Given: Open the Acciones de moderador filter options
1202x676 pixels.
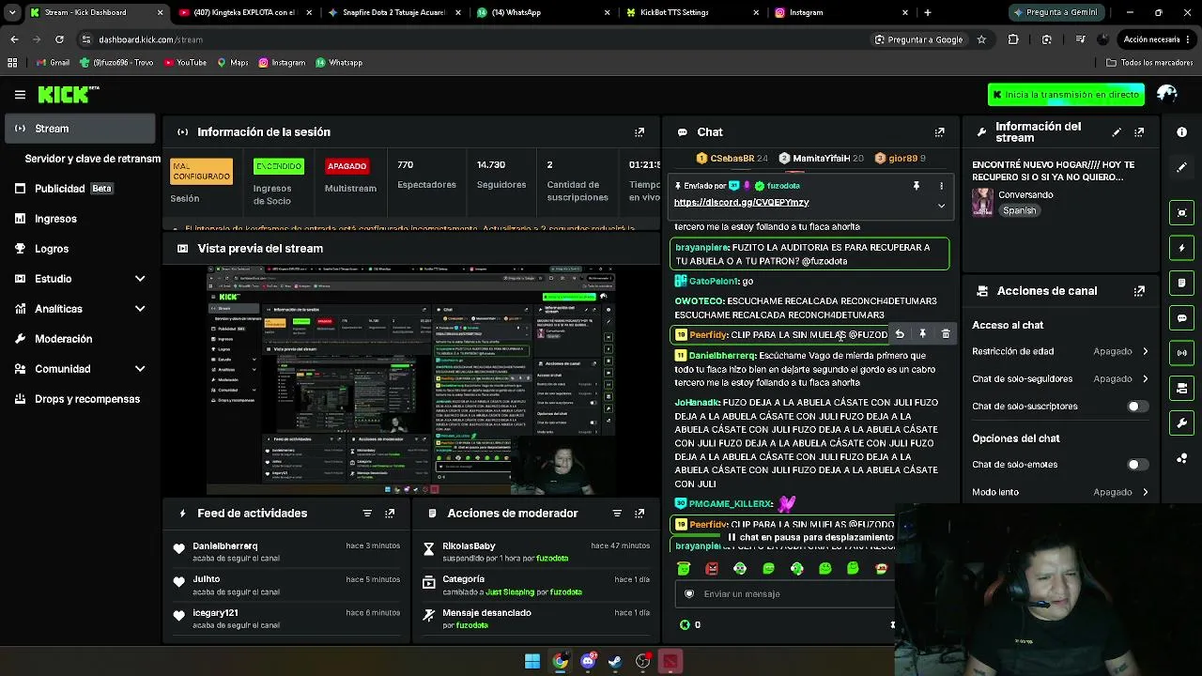Looking at the screenshot, I should [x=617, y=514].
